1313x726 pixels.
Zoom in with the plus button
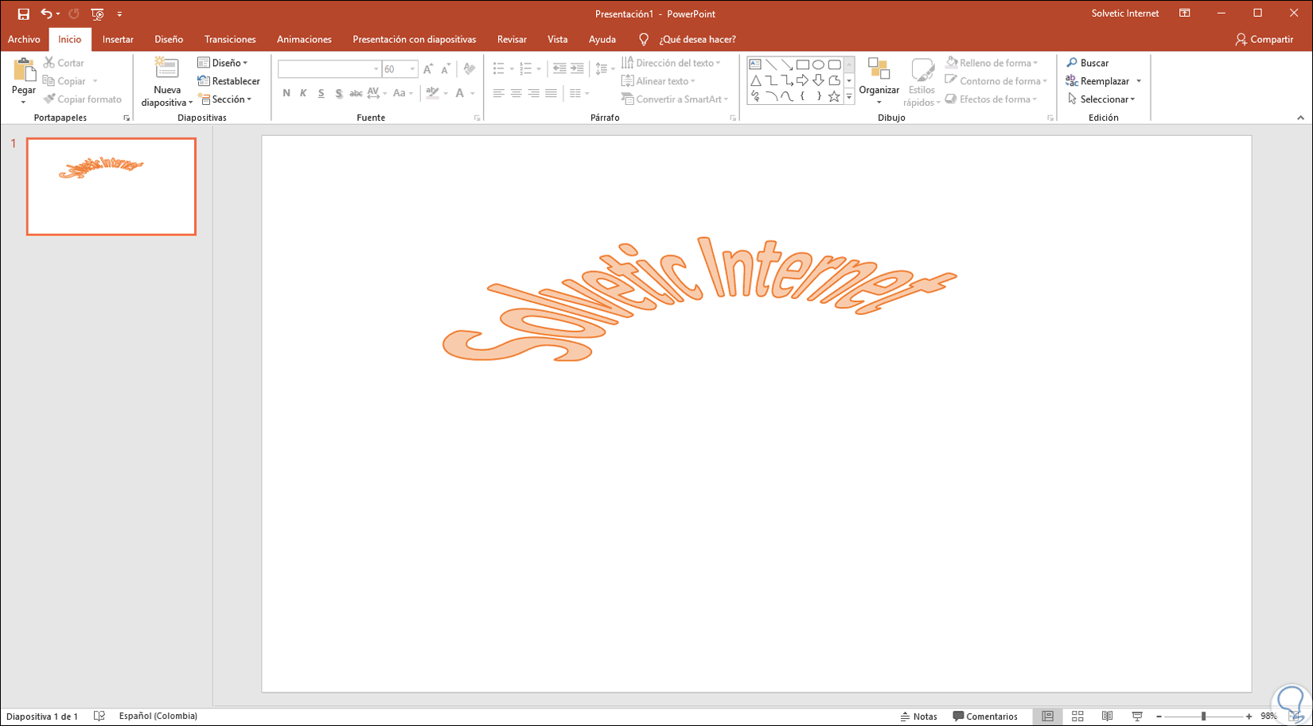coord(1249,716)
